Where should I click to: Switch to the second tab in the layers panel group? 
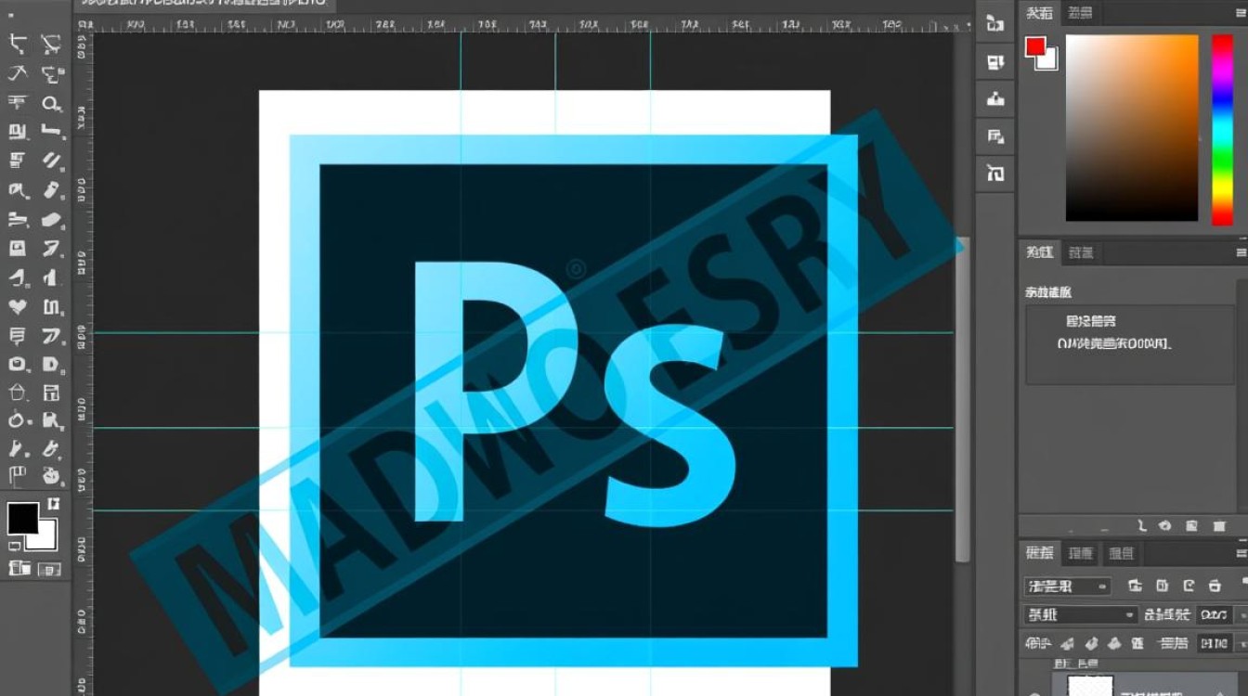click(1080, 553)
